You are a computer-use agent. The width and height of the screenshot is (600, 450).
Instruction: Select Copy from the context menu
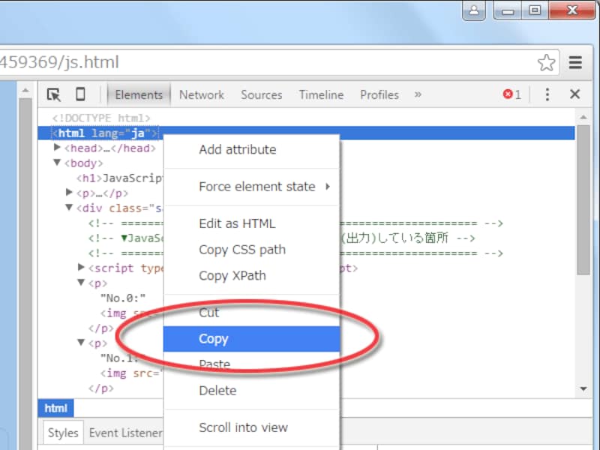[x=214, y=339]
